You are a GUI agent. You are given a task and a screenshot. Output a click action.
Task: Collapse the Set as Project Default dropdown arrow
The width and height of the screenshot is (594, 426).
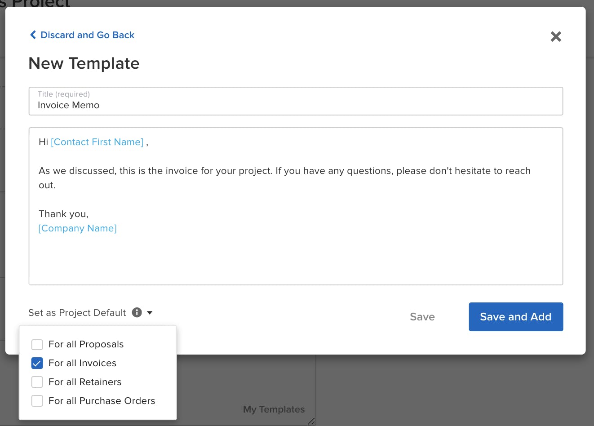[150, 312]
